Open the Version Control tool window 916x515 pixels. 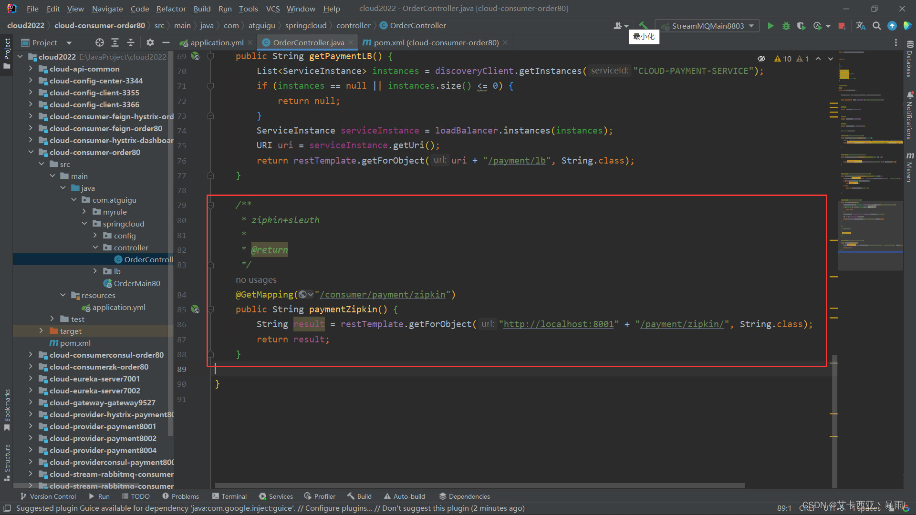(48, 496)
